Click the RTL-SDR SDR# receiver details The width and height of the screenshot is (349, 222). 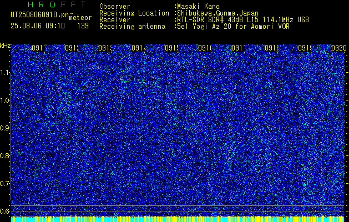(x=243, y=20)
